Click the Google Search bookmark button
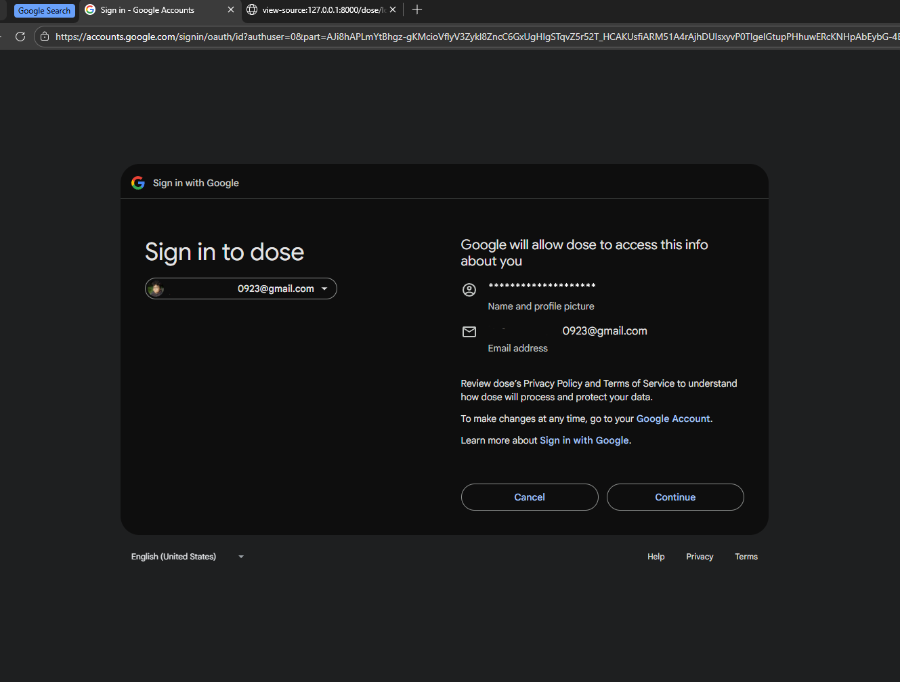 point(44,9)
